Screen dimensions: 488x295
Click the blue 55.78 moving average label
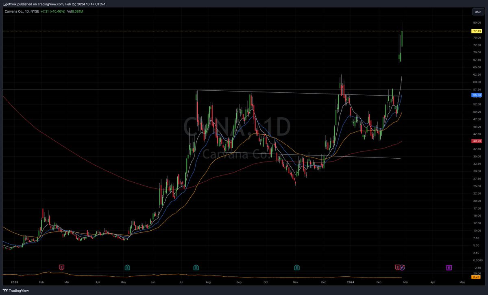tap(477, 95)
